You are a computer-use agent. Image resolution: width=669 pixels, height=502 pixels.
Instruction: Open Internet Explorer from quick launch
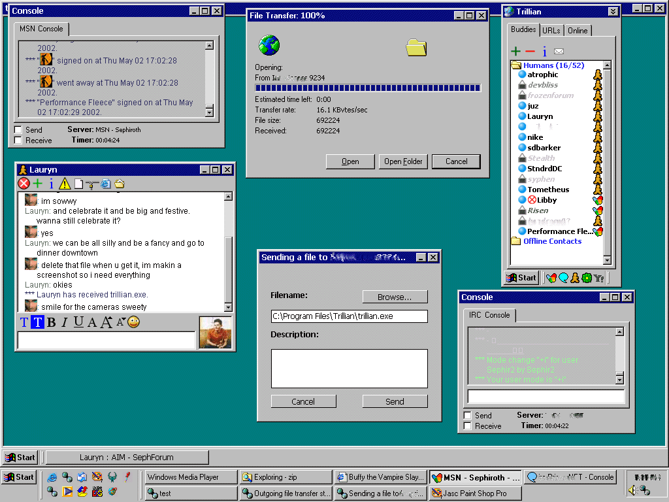tap(52, 477)
